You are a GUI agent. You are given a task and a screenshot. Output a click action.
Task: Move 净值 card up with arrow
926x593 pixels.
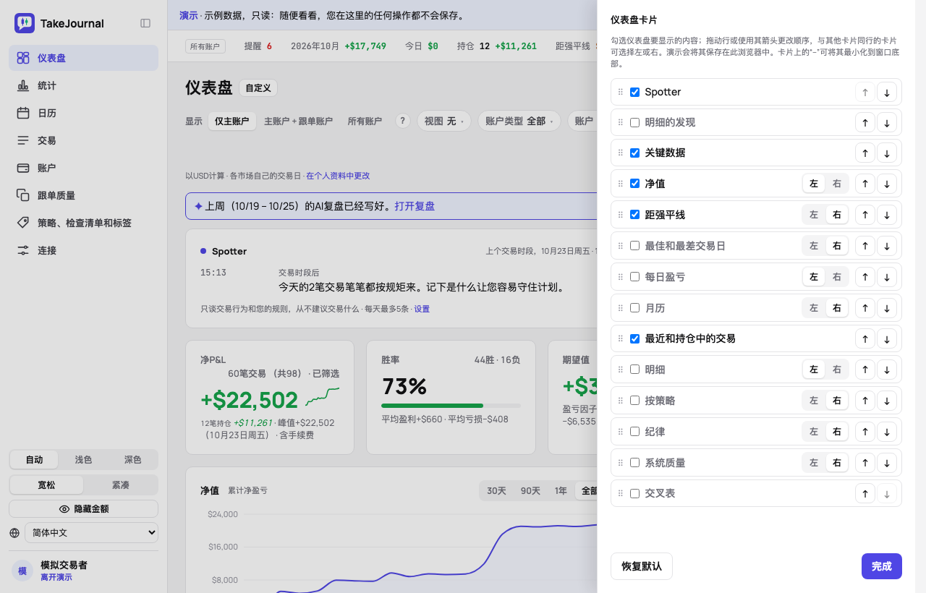pyautogui.click(x=865, y=184)
